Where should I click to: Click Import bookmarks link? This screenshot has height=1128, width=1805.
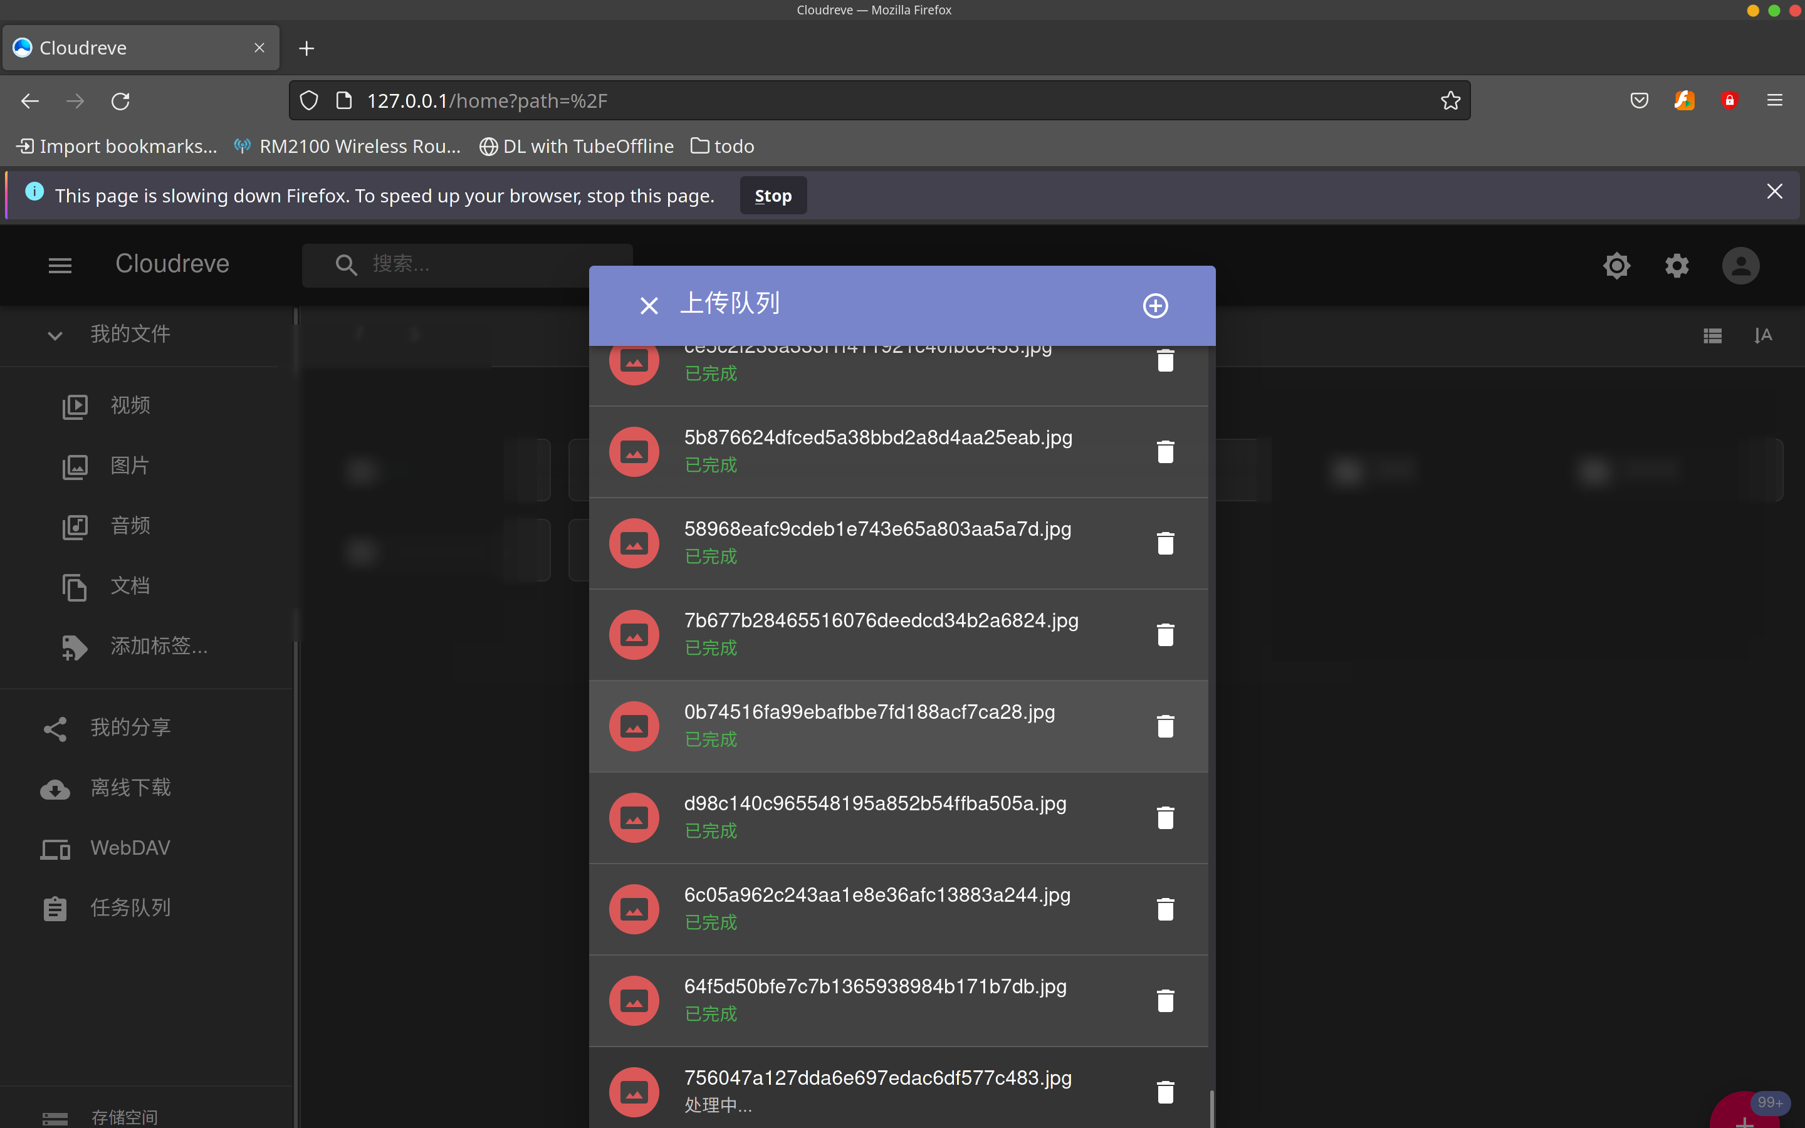[117, 146]
